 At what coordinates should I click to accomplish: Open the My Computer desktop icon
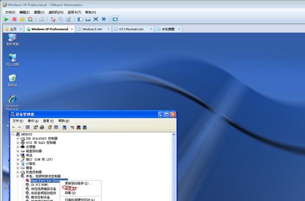(13, 40)
